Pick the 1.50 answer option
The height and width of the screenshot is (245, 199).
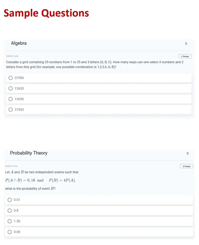coord(99,221)
